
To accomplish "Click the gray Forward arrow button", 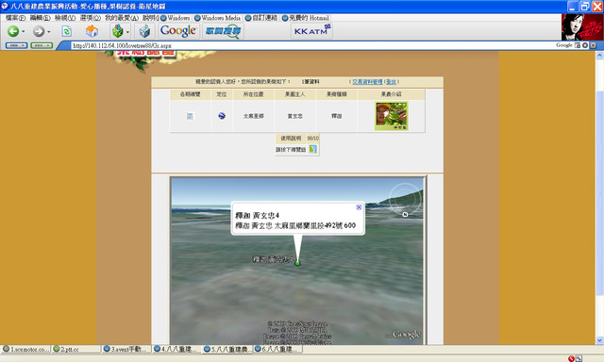I will pos(38,31).
